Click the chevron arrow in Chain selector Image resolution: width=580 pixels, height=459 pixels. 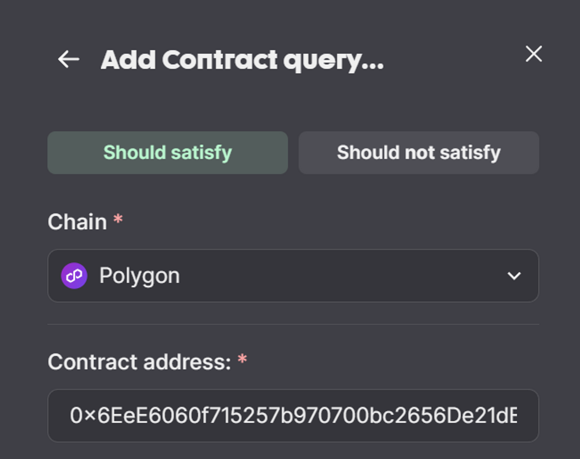pyautogui.click(x=514, y=276)
